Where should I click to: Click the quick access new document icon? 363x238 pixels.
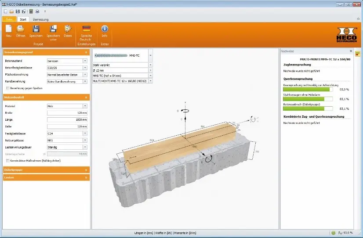pyautogui.click(x=6, y=11)
